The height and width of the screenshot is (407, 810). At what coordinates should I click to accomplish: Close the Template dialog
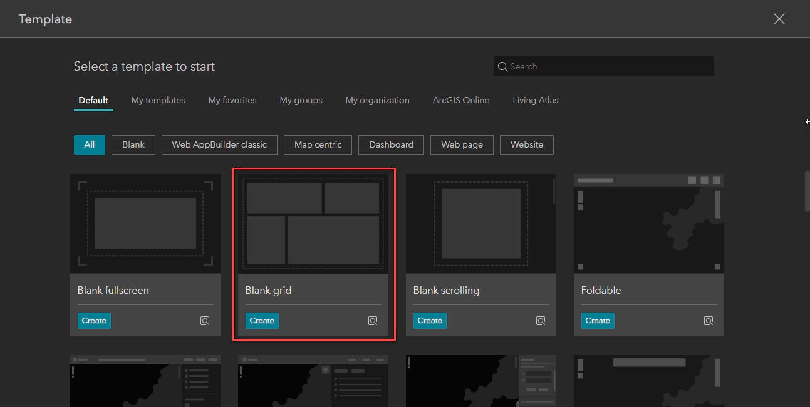coord(779,19)
